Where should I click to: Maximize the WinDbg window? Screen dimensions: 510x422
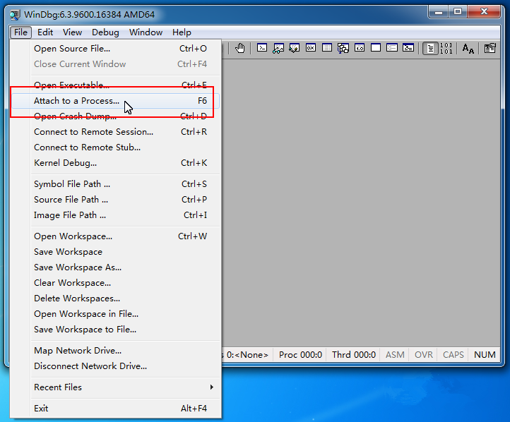coord(458,12)
